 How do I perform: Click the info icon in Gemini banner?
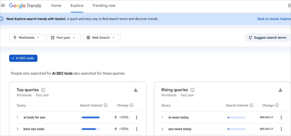tap(1, 19)
